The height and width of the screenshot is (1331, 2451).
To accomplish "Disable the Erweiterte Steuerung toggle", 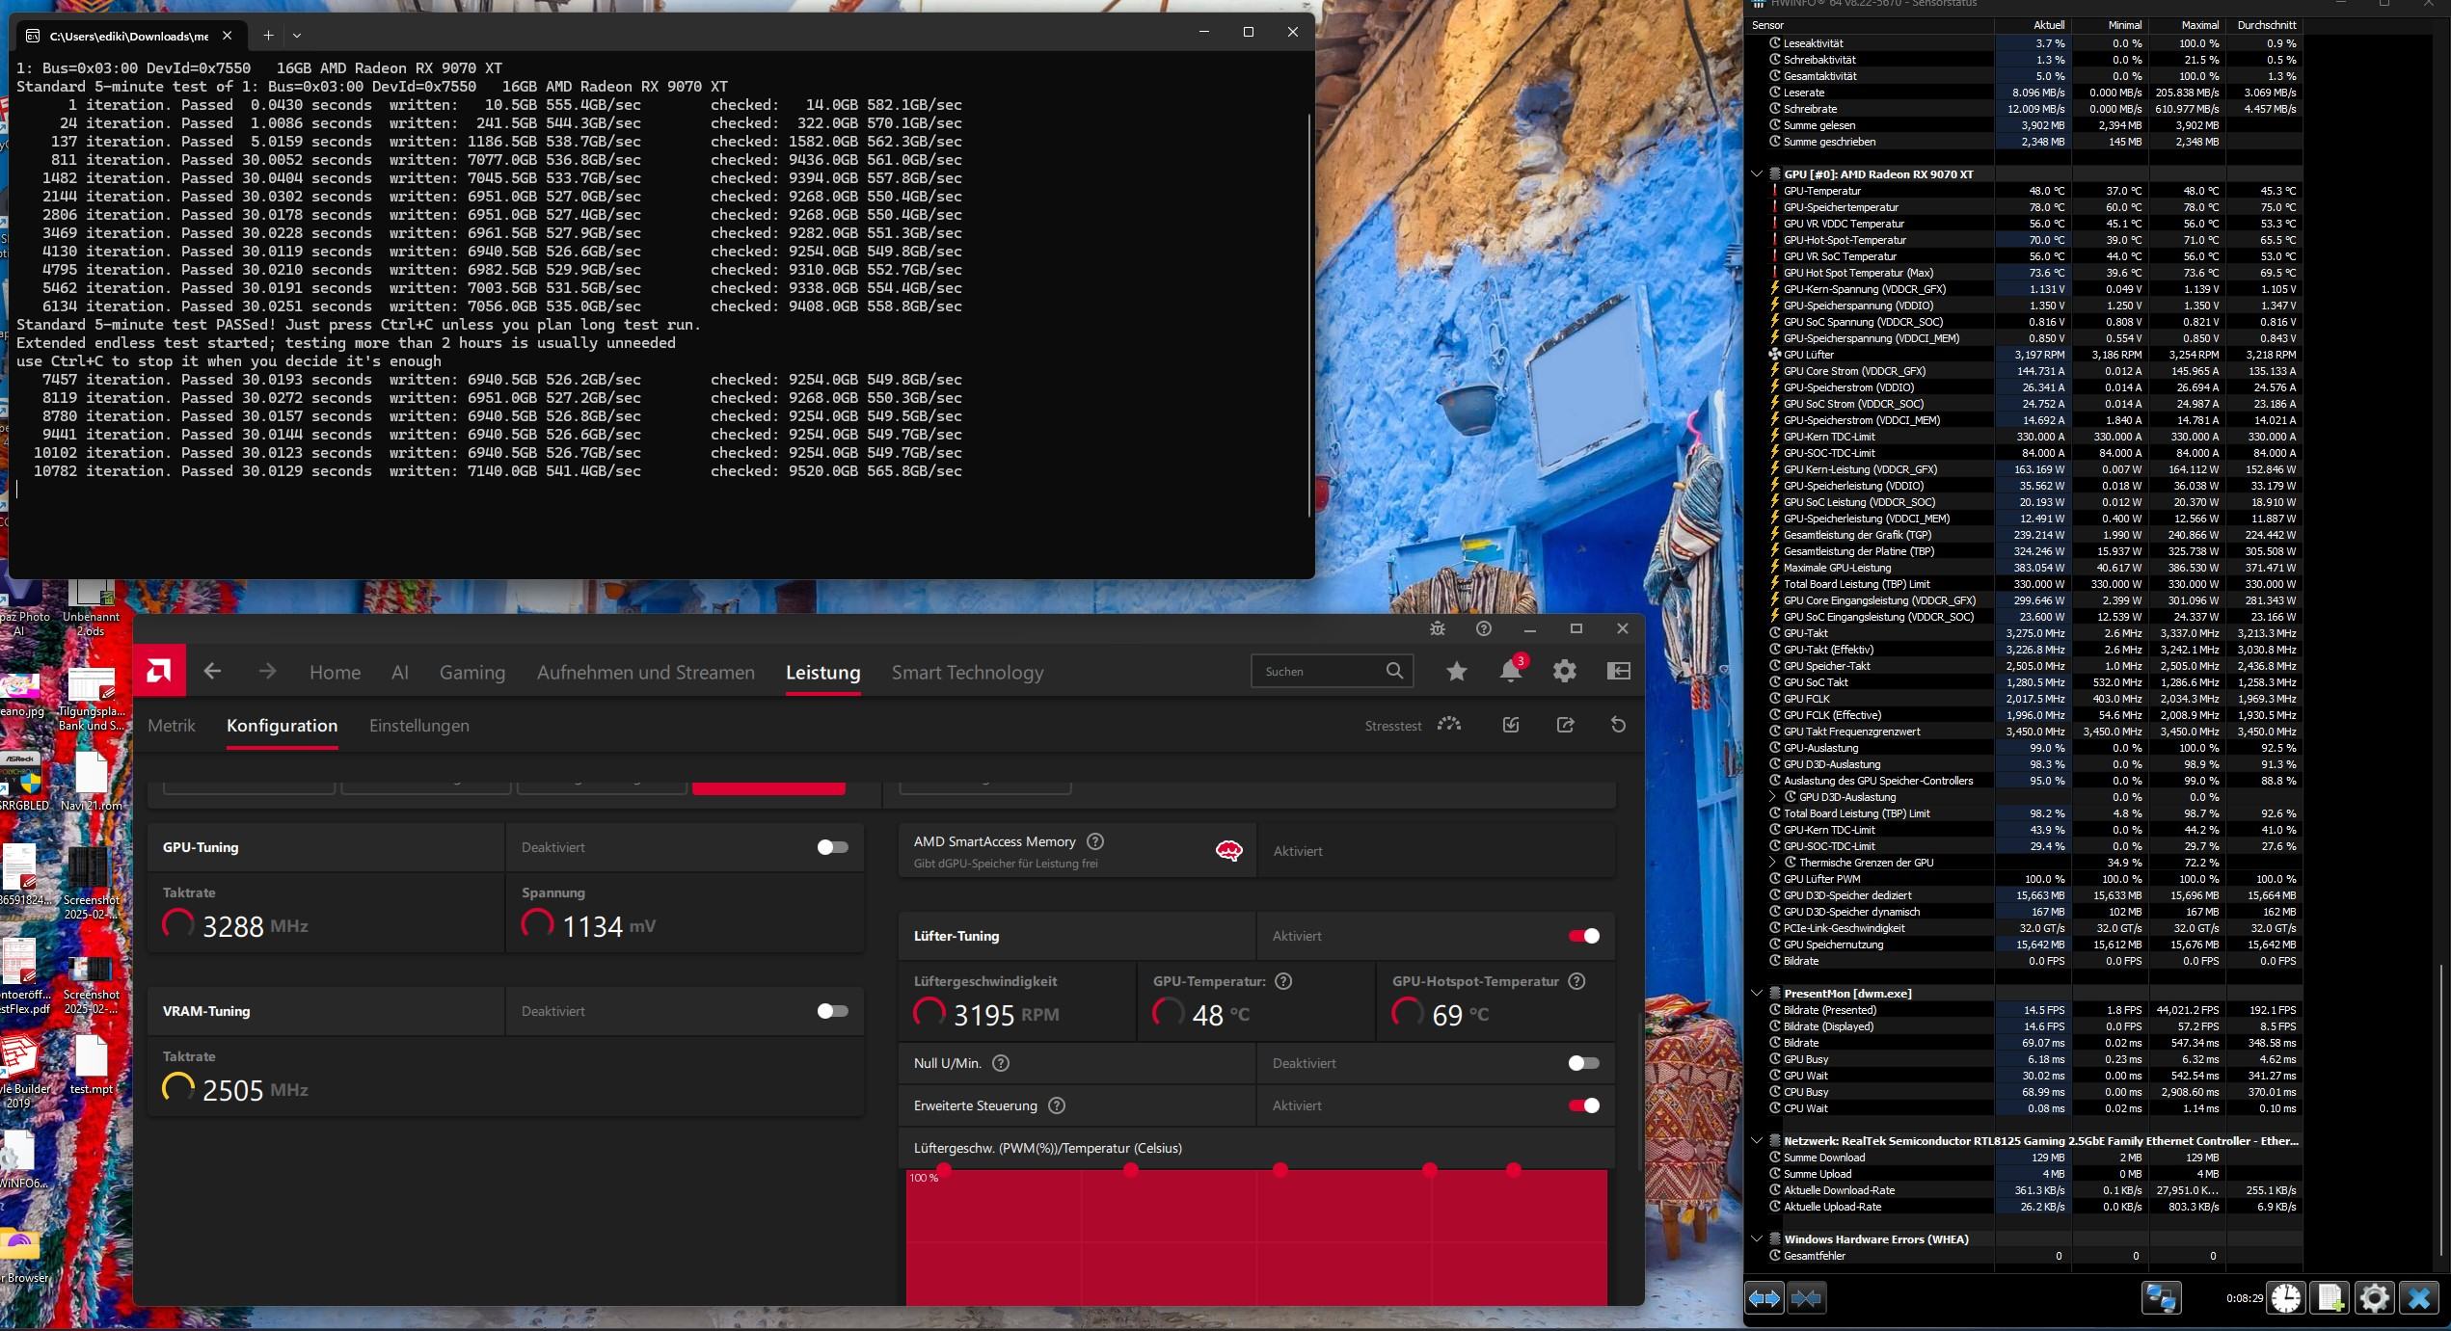I will coord(1583,1105).
